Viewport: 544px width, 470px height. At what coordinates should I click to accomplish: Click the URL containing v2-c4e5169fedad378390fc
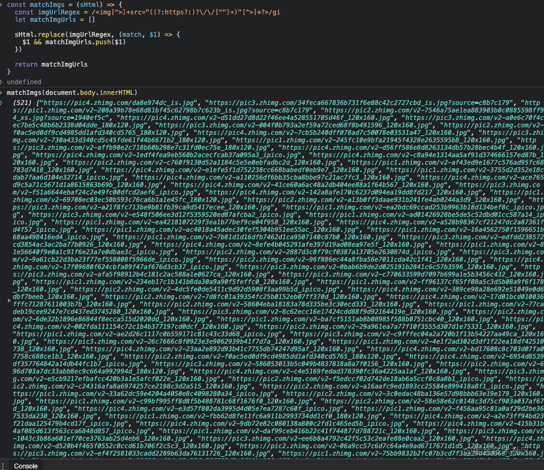(328, 371)
